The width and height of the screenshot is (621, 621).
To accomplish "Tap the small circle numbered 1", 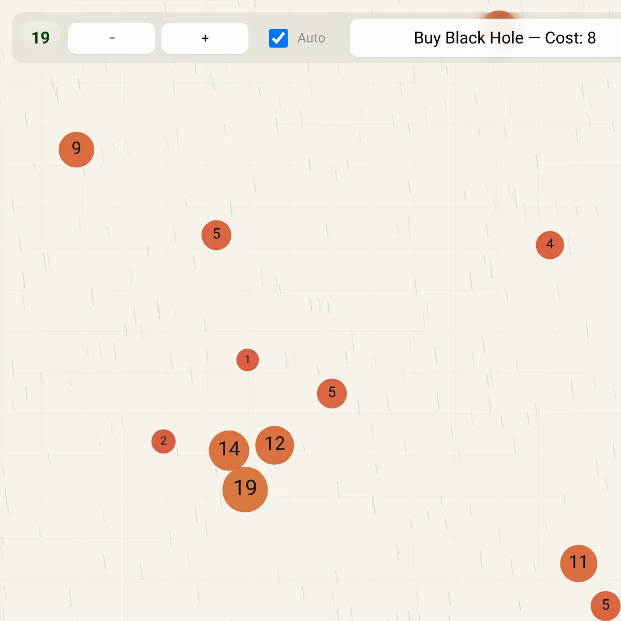I will pos(247,360).
